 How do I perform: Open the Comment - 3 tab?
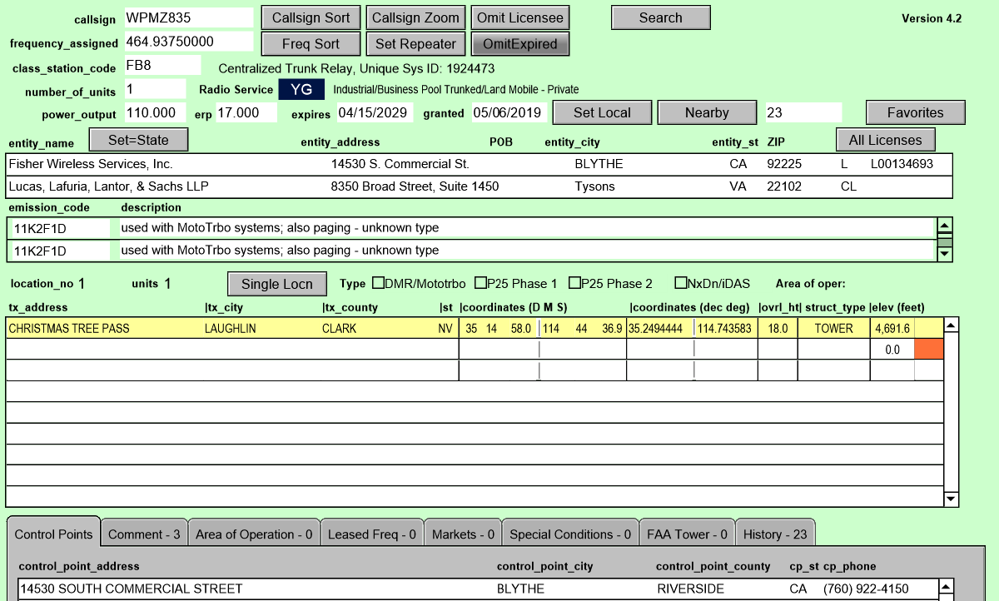(x=143, y=534)
